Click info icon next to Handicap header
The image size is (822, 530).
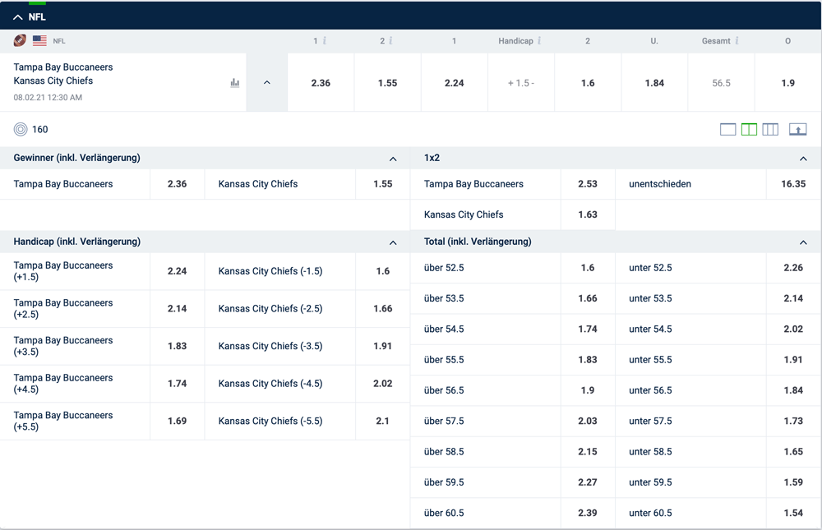pos(539,41)
